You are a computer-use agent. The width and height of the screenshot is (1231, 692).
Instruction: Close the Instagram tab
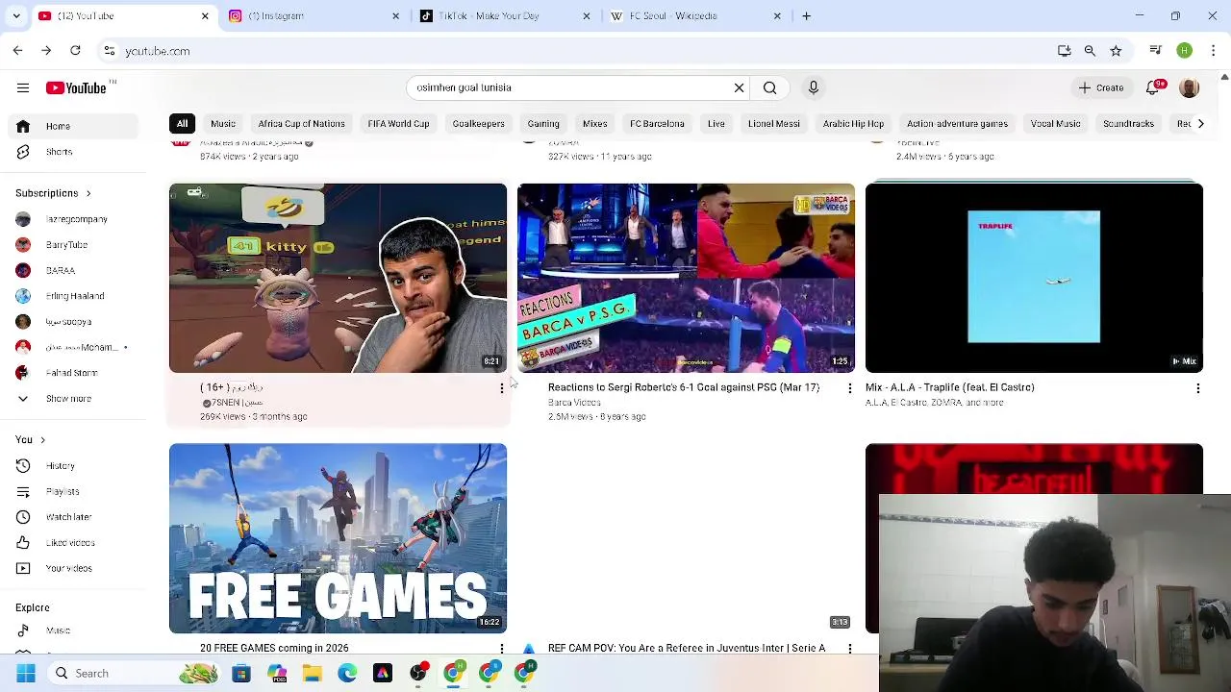click(x=395, y=16)
